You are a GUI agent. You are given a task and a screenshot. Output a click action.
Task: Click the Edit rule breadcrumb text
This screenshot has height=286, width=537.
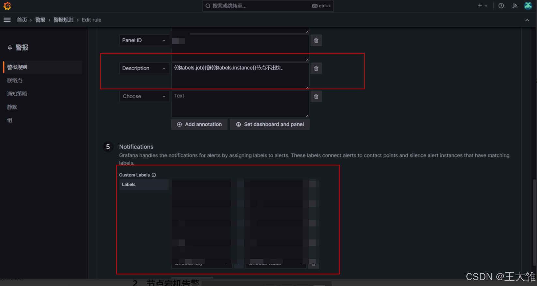click(x=92, y=20)
